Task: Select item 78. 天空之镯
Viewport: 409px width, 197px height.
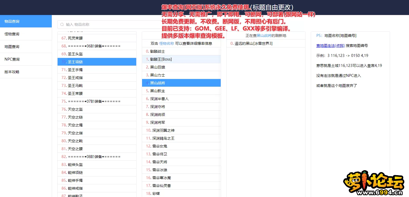Action: pyautogui.click(x=97, y=125)
